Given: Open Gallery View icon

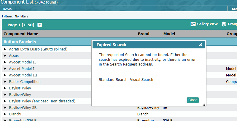Looking at the screenshot, I should coord(193,24).
